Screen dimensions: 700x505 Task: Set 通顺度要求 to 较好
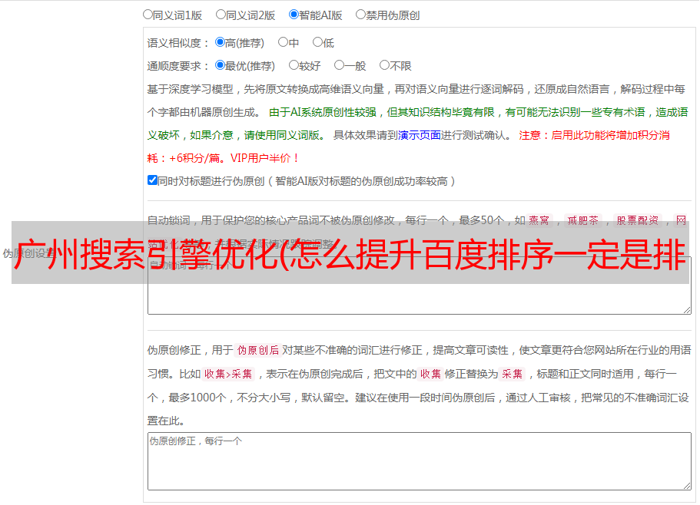[294, 65]
